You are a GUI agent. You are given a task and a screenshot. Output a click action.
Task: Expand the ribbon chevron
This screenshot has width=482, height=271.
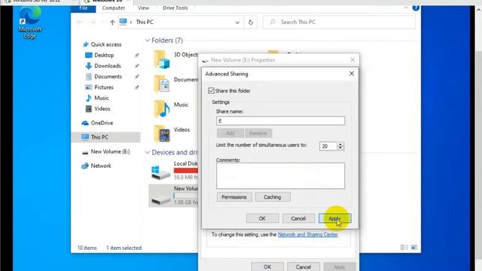[x=406, y=8]
